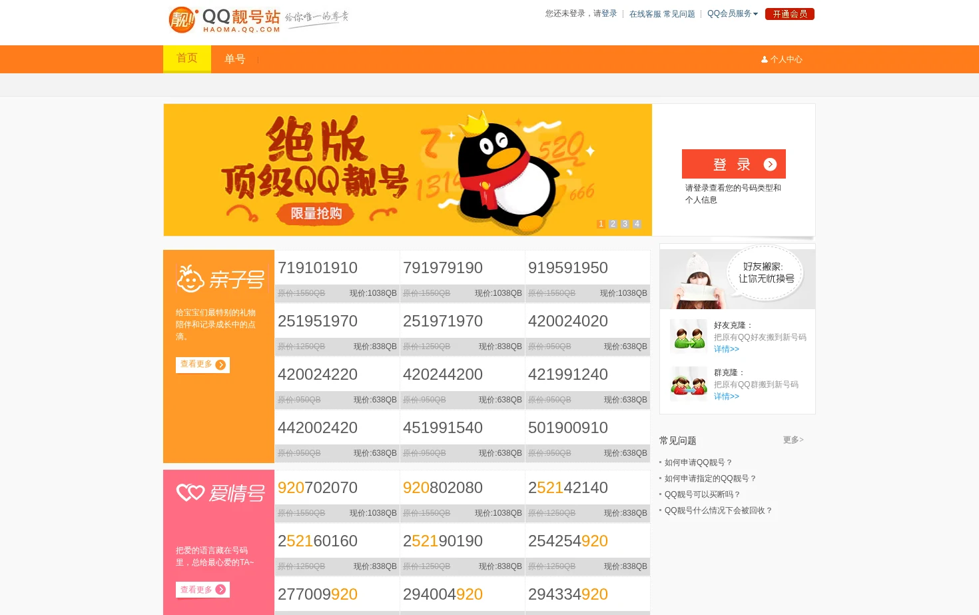Select number 252190190
This screenshot has height=615, width=979.
pos(443,541)
